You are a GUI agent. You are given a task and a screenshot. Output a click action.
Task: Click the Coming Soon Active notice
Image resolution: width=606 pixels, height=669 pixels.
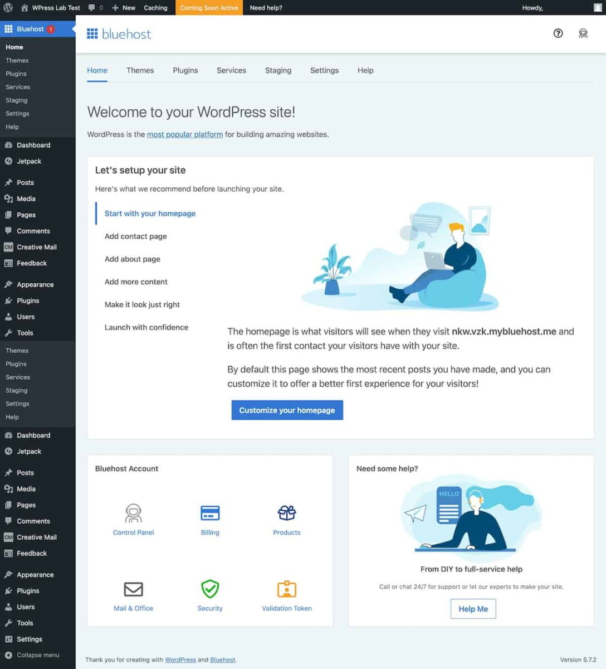209,8
